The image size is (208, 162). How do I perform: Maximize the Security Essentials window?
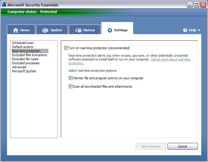(196, 5)
